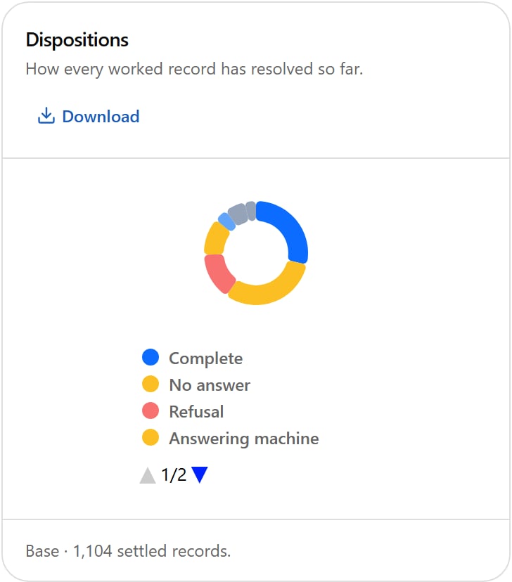Click the gray previous legend page arrow

148,474
